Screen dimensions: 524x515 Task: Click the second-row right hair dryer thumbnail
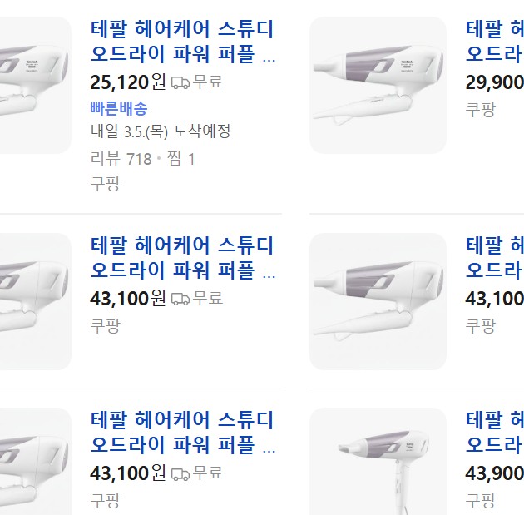pos(378,301)
